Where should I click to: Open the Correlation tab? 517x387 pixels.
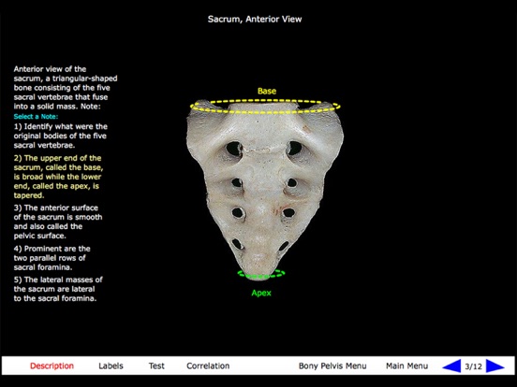pos(208,365)
